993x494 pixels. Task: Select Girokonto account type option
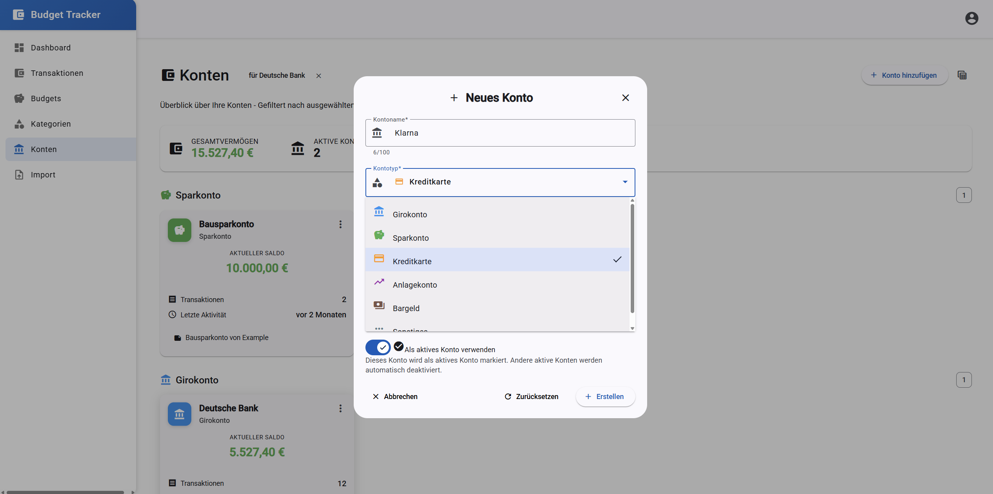click(497, 213)
